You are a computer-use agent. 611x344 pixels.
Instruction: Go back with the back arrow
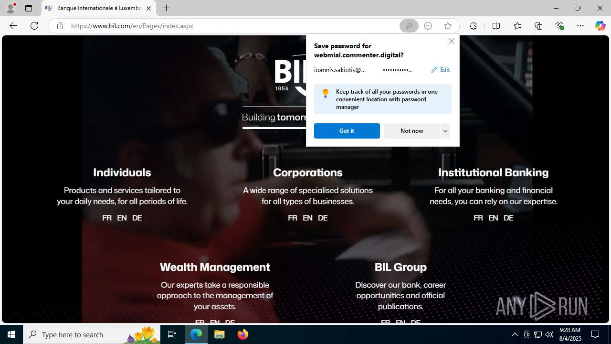[x=13, y=26]
